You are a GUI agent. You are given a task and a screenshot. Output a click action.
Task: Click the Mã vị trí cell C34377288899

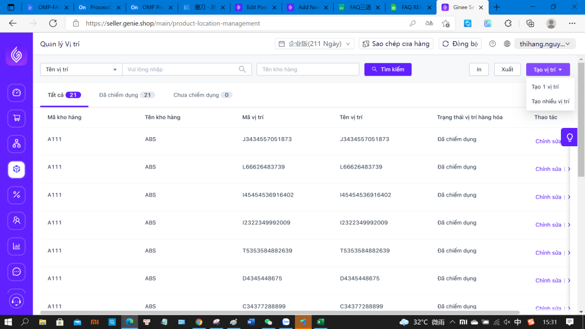coord(264,306)
